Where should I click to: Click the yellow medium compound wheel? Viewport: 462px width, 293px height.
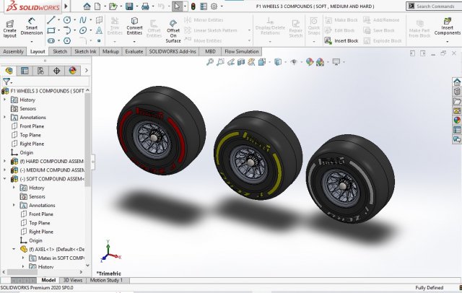click(258, 155)
